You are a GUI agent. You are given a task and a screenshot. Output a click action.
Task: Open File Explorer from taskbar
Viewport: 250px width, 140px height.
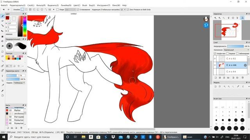(x=83, y=137)
